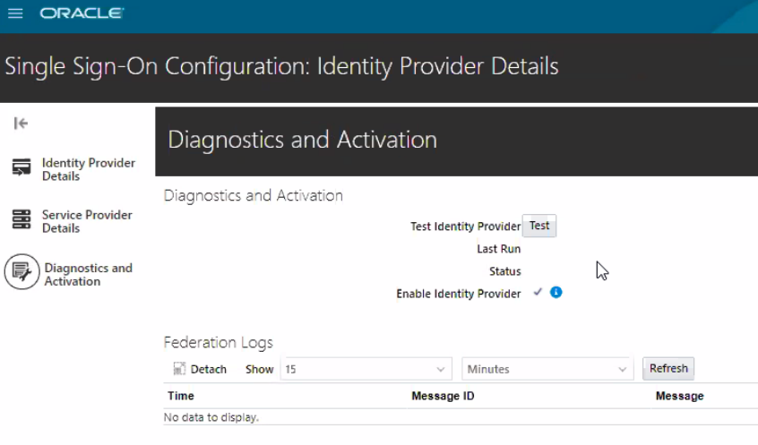
Task: Open the Show dropdown set to 15
Action: [366, 369]
